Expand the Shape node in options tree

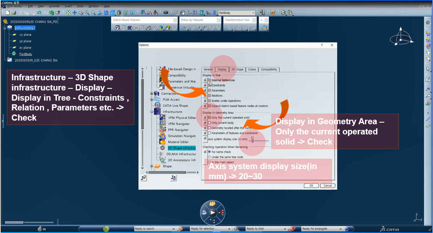152,166
